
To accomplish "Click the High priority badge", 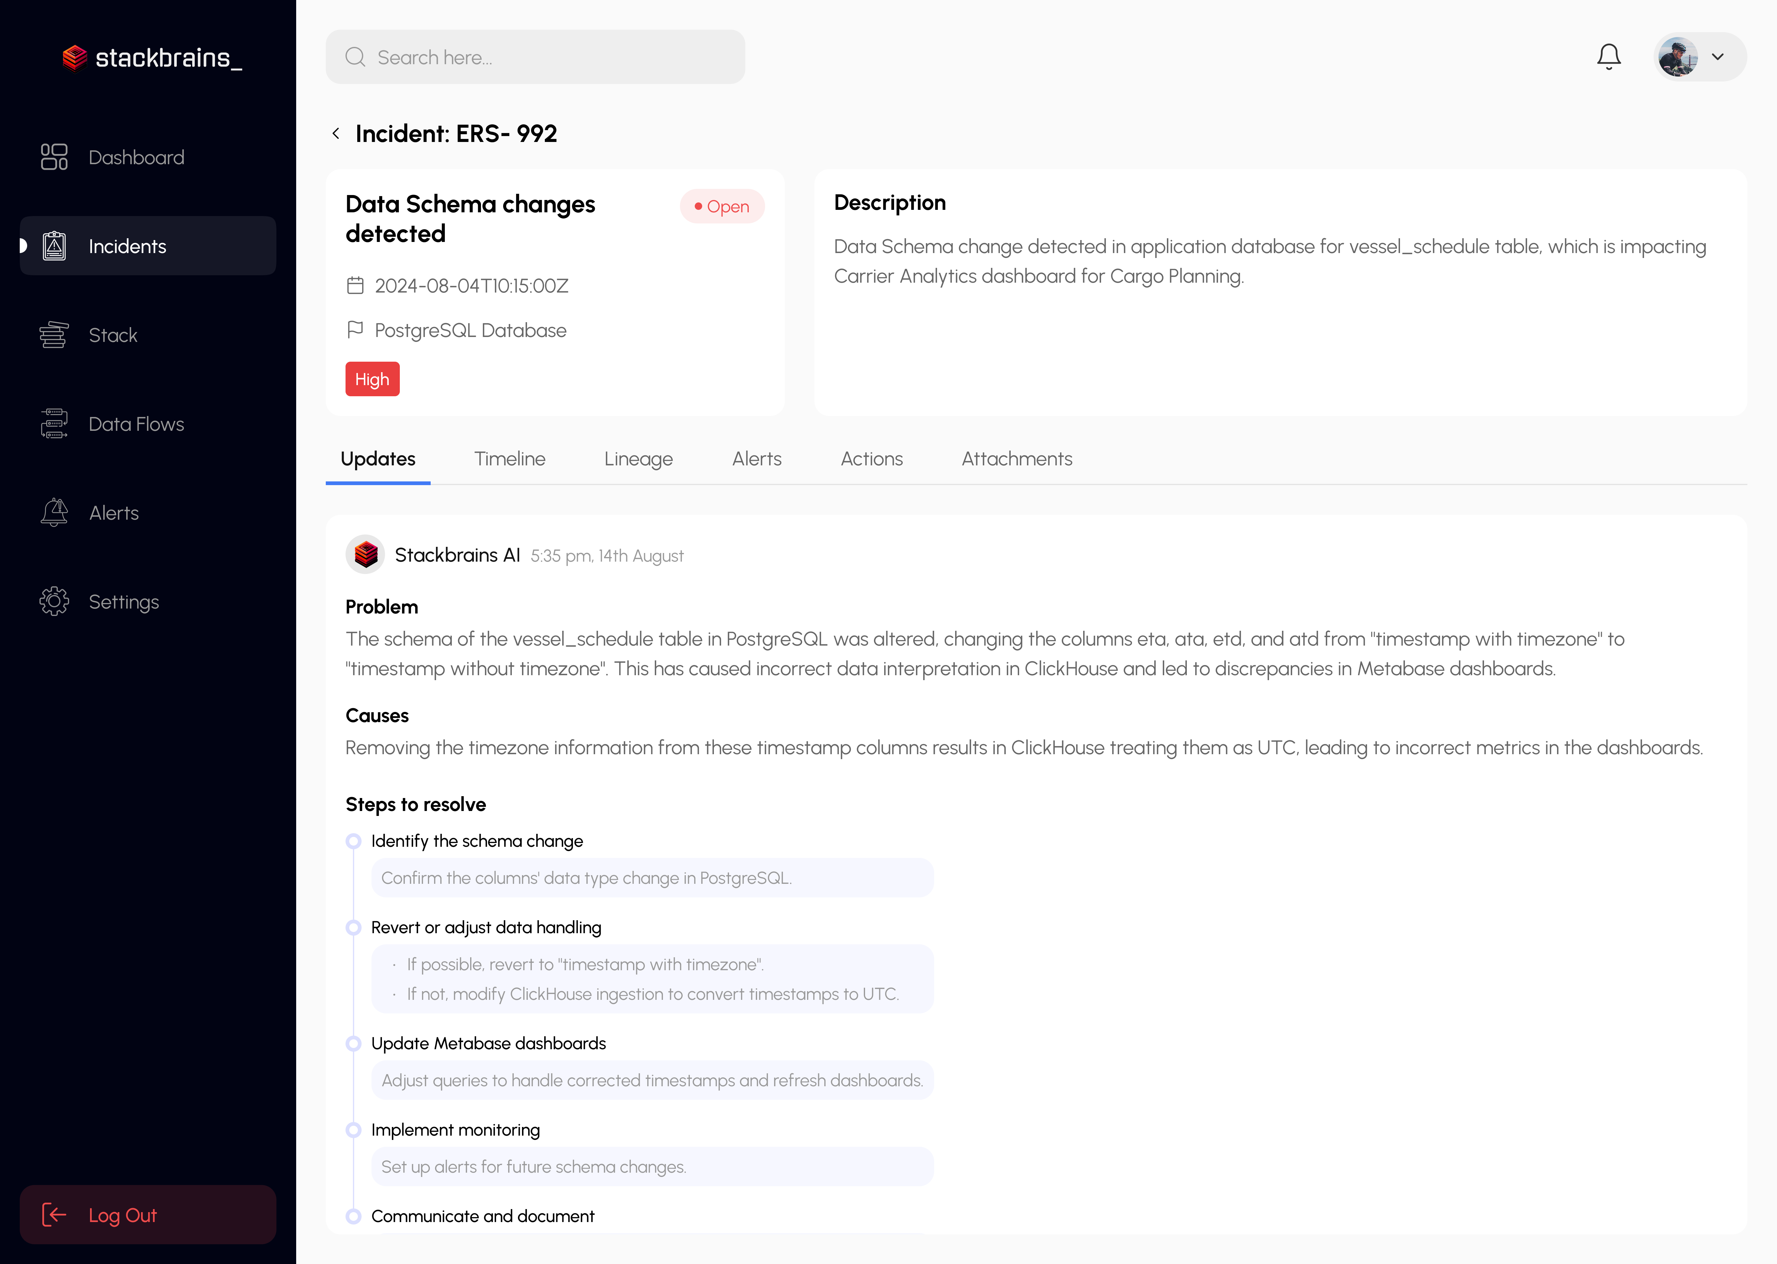I will tap(372, 379).
